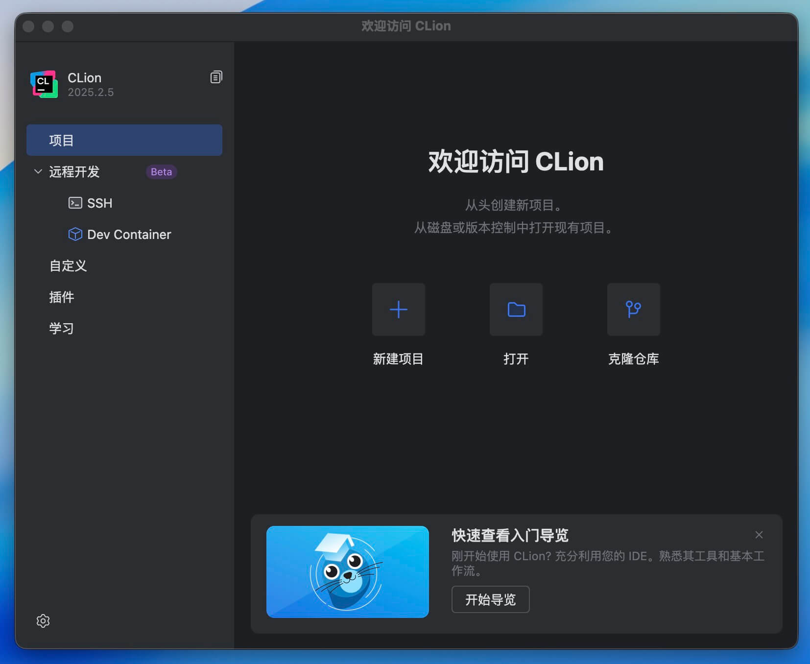Screen dimensions: 810x664
Task: Click the Clone Repository branch icon
Action: [x=633, y=309]
